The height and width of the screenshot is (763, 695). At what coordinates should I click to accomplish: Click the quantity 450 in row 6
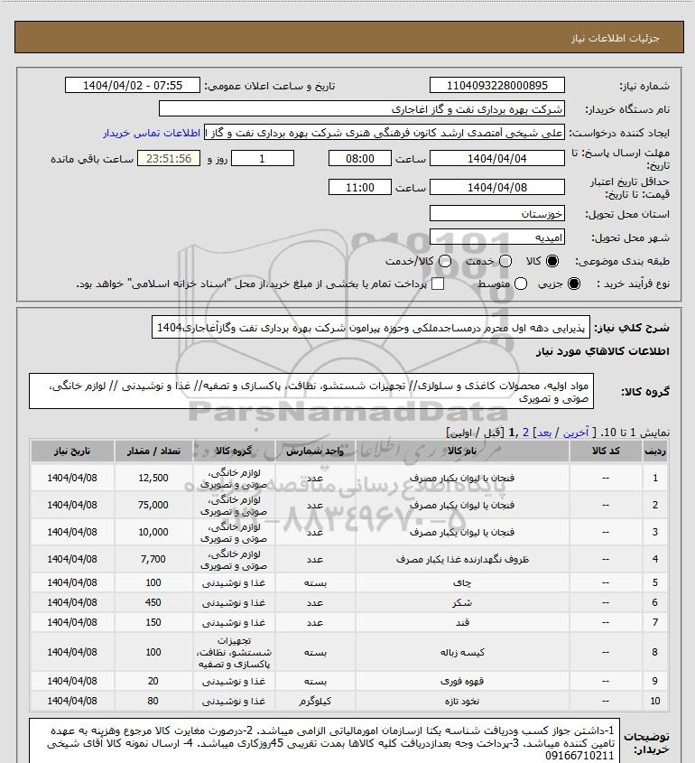153,603
